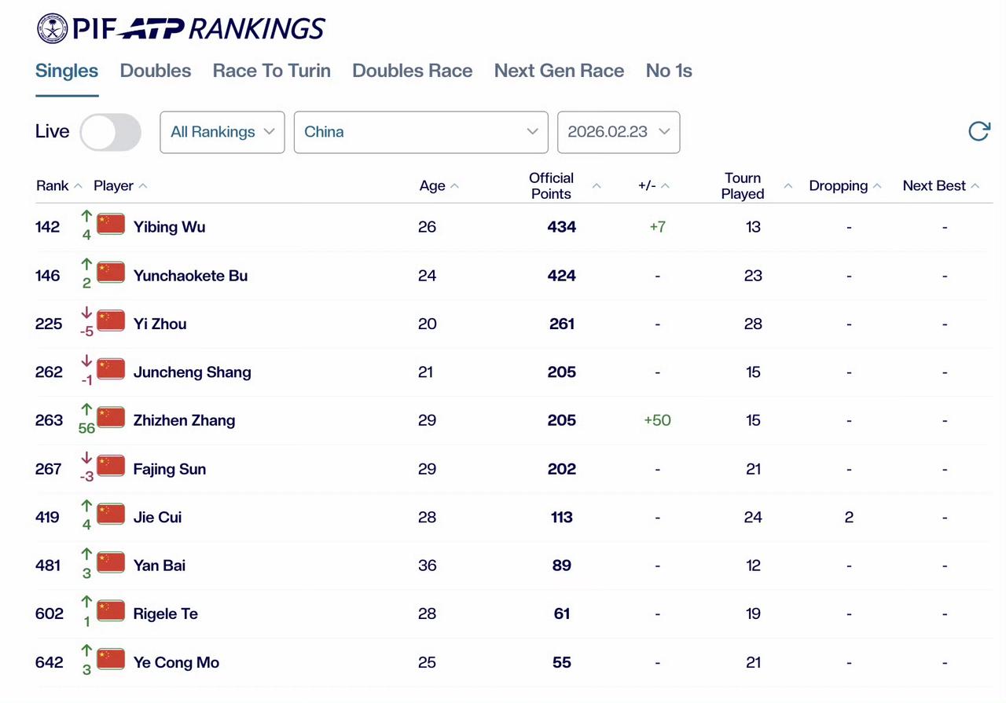Open Yunchaokete Bu player profile

pyautogui.click(x=191, y=276)
